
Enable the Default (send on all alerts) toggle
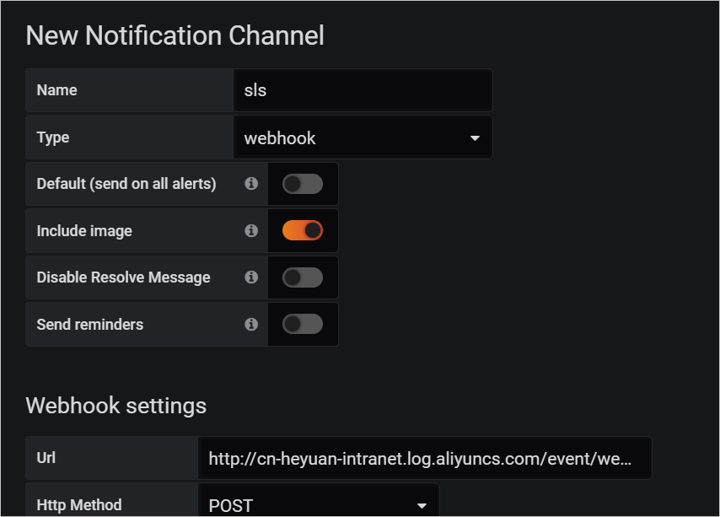pos(303,184)
